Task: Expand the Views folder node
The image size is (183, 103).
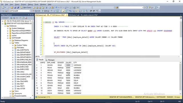Action: 10,91
